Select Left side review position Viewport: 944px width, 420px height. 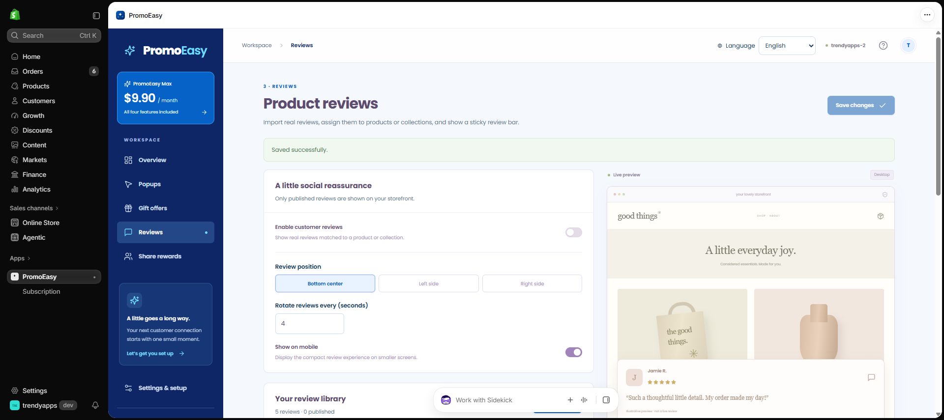(x=429, y=283)
